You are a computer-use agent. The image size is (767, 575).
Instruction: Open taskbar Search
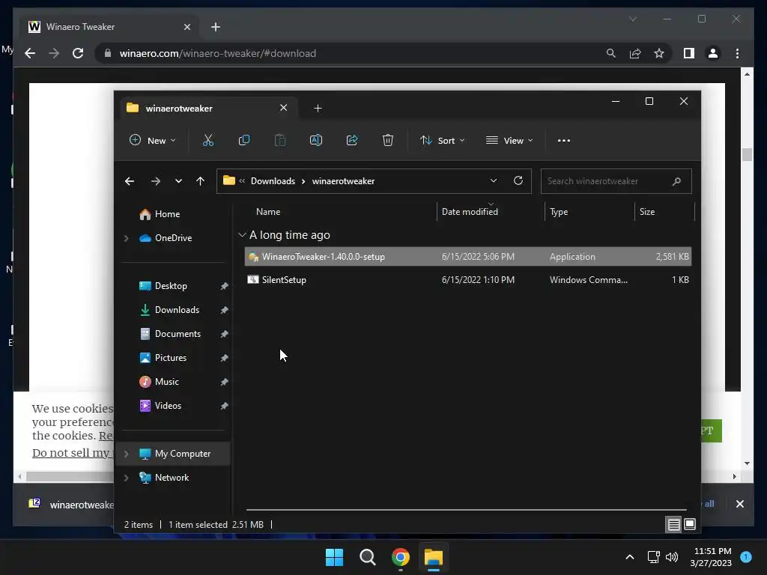(x=367, y=557)
